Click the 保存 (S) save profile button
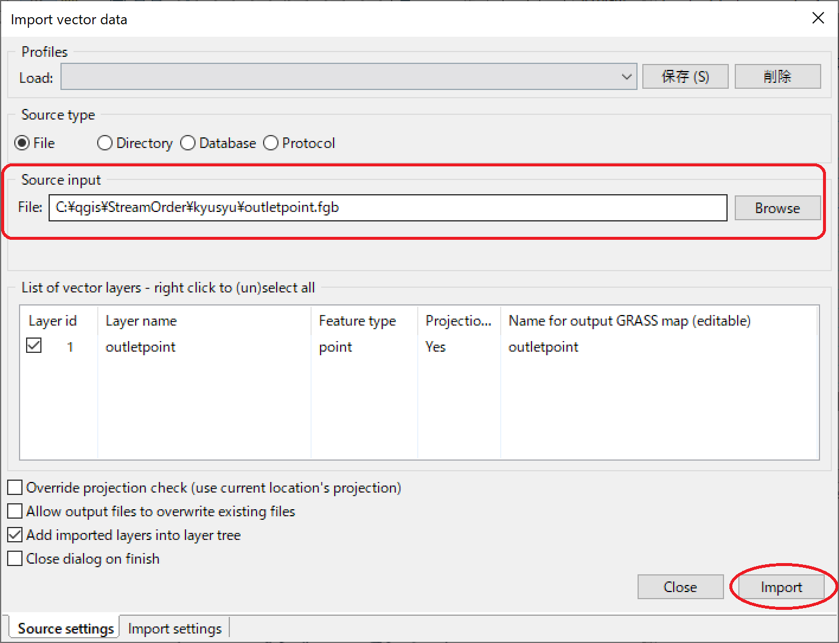Screen dimensions: 839x643 pyautogui.click(x=685, y=76)
